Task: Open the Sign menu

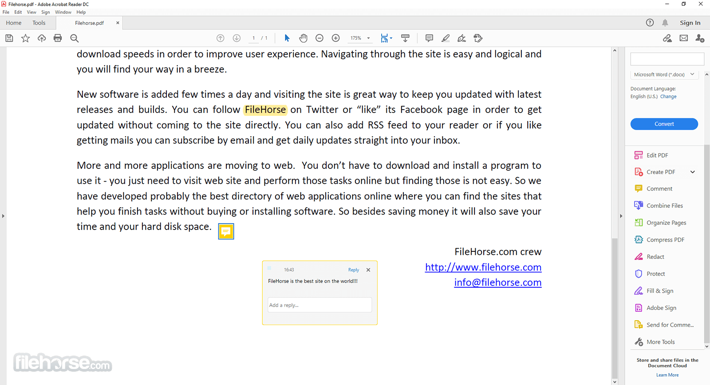Action: pos(46,12)
